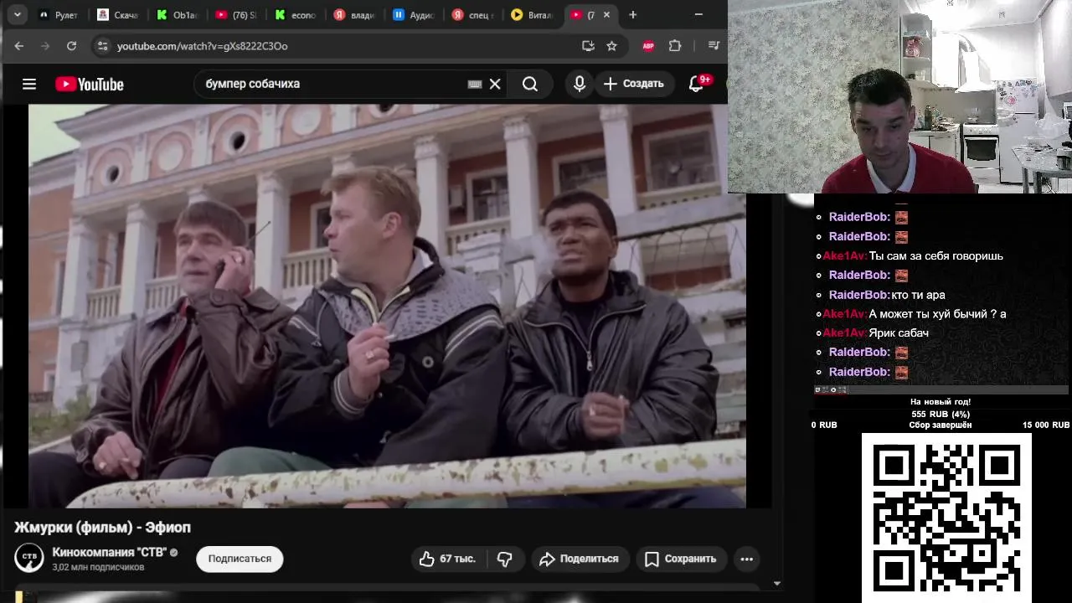
Task: Open the browser extensions puzzle icon
Action: click(675, 46)
